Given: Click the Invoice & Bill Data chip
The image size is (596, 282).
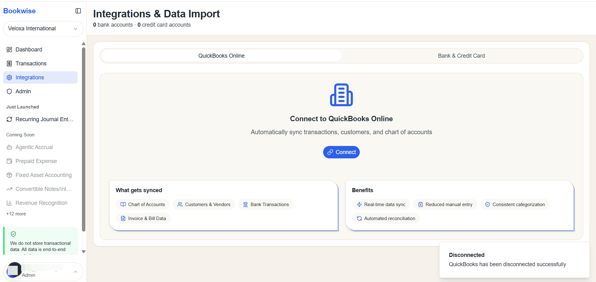Looking at the screenshot, I should (143, 218).
